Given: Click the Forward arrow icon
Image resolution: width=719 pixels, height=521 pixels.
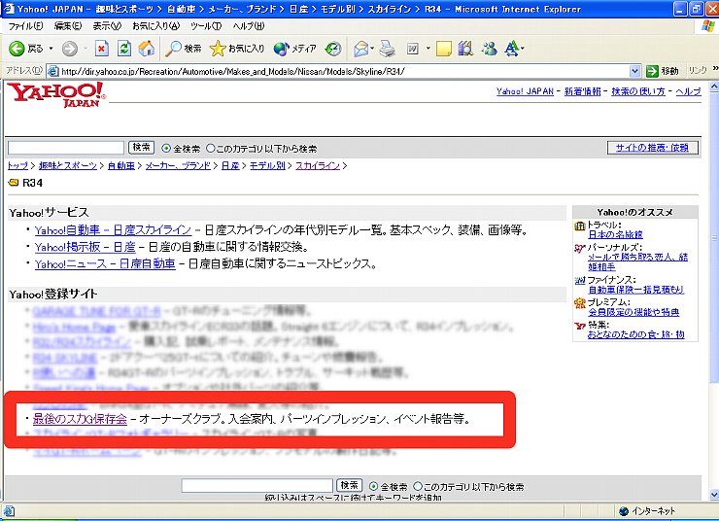Looking at the screenshot, I should (x=70, y=49).
